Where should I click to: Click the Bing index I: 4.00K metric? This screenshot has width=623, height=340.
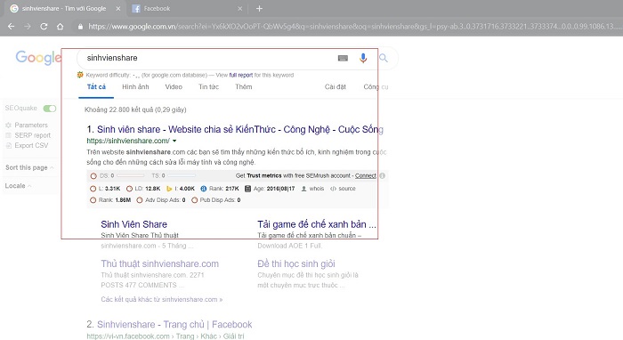tap(181, 189)
